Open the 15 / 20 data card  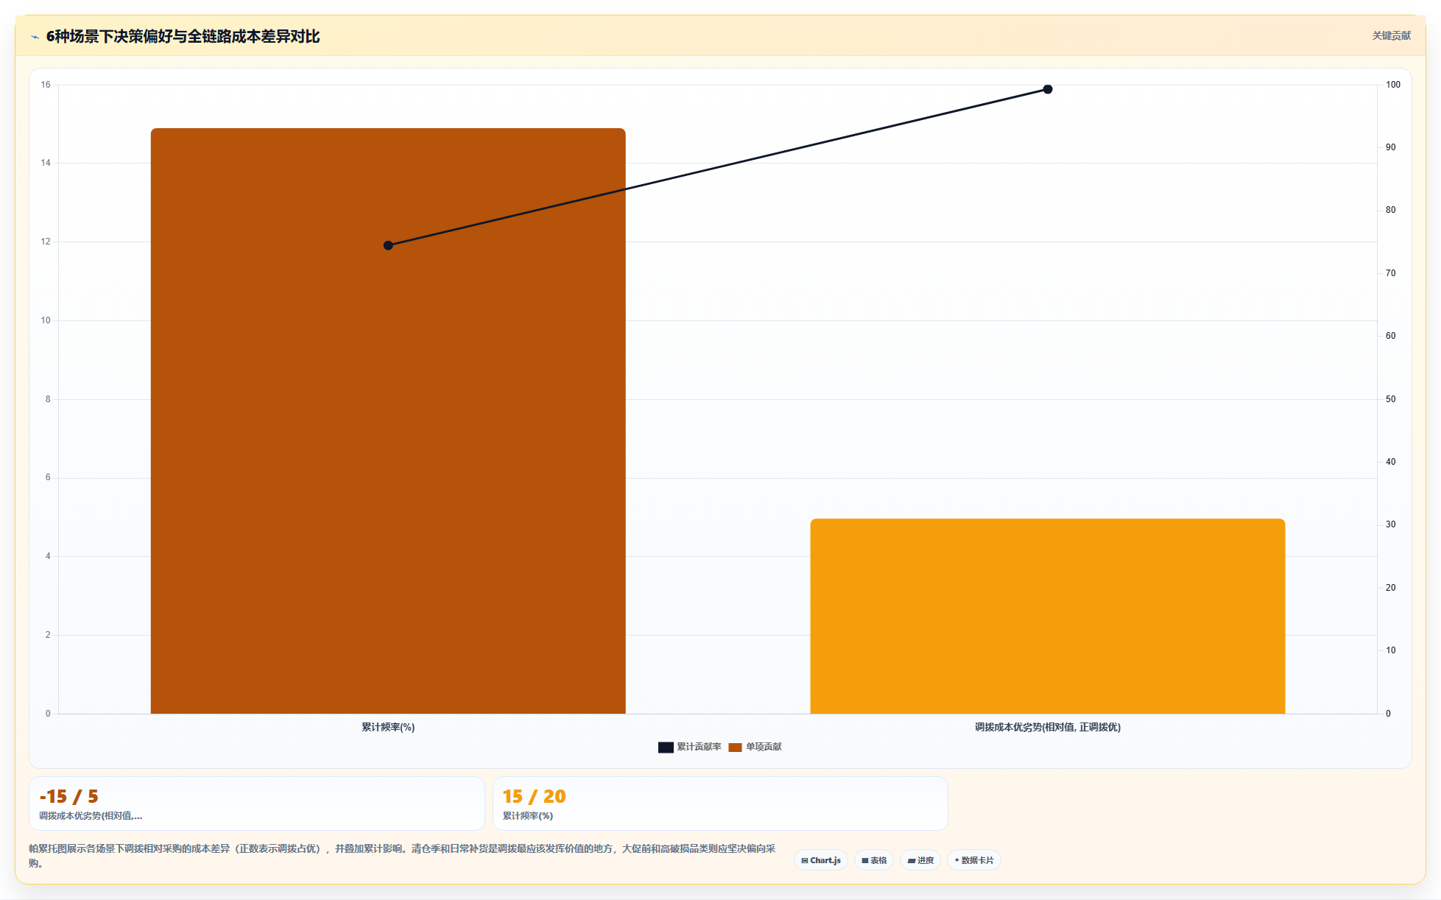coord(720,804)
